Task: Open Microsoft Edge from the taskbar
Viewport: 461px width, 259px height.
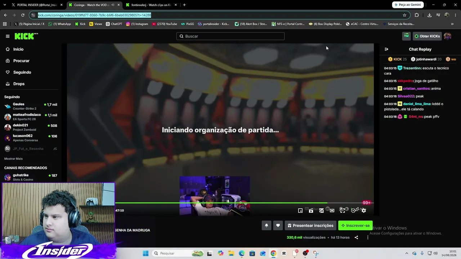Action: [x=242, y=253]
